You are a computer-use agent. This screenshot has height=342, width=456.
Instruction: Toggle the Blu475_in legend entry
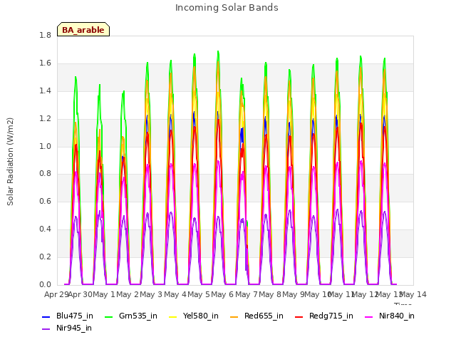click(68, 316)
